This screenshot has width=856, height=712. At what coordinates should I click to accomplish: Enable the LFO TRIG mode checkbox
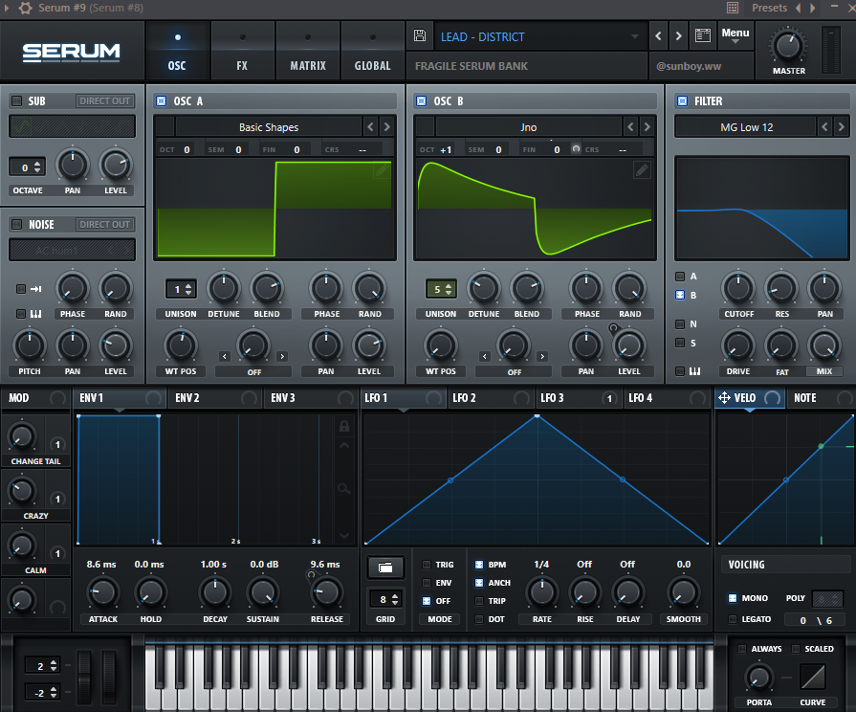coord(427,565)
